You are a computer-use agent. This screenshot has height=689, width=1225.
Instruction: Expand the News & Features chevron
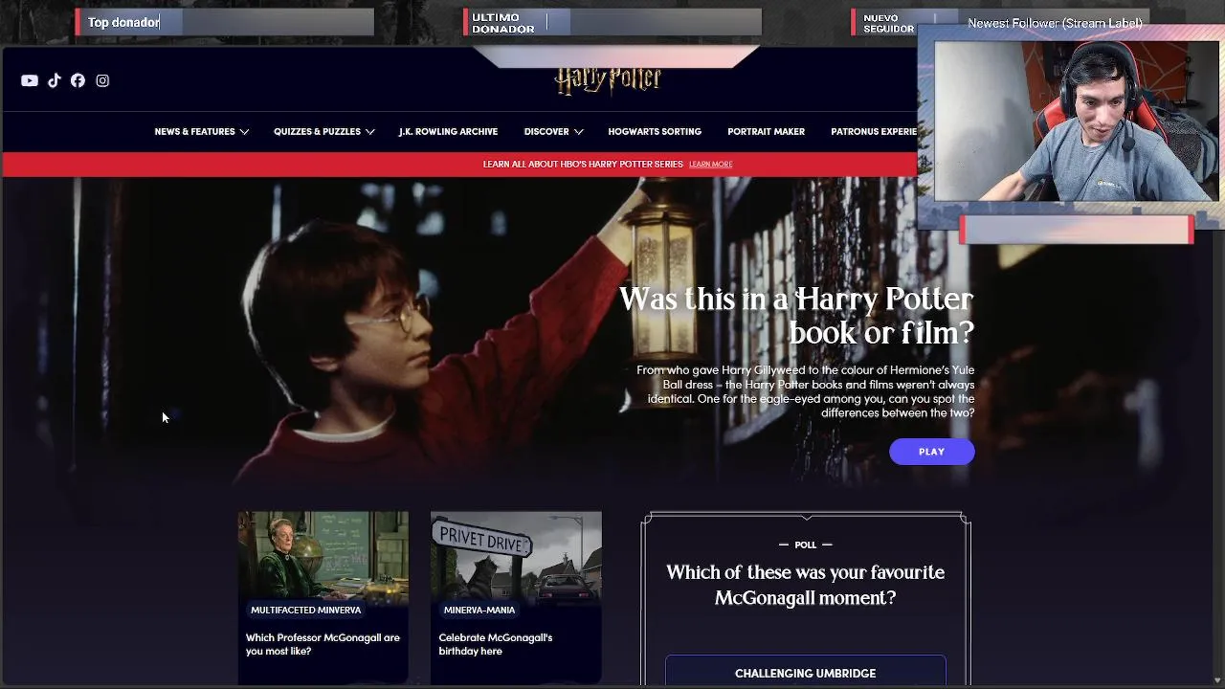(x=244, y=132)
